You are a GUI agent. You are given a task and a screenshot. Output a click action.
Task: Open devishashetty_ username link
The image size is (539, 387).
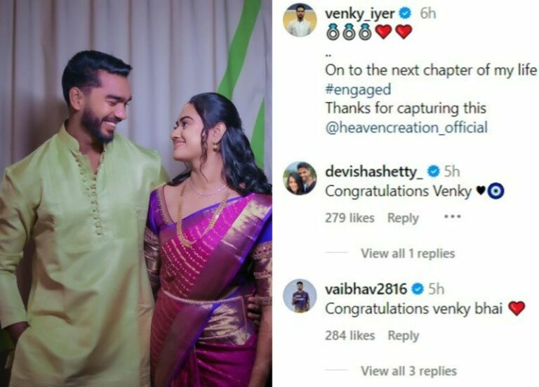374,171
